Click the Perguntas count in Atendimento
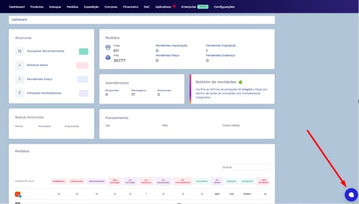The height and width of the screenshot is (204, 359). [x=106, y=94]
